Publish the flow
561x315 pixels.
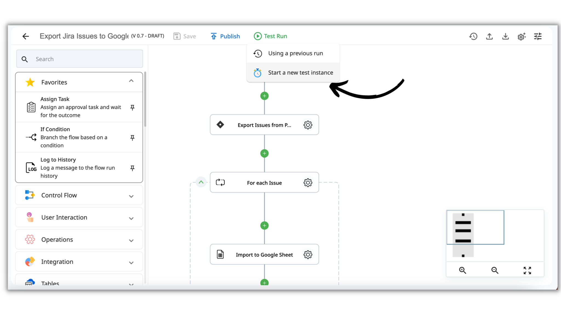click(x=225, y=36)
